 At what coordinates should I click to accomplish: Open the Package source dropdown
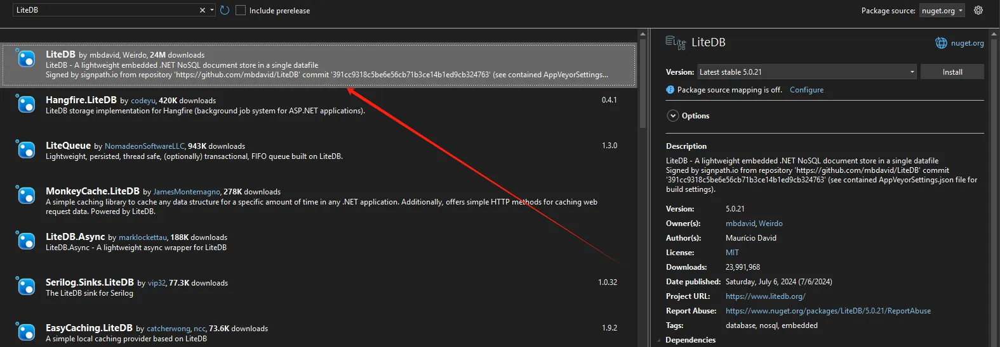tap(942, 11)
